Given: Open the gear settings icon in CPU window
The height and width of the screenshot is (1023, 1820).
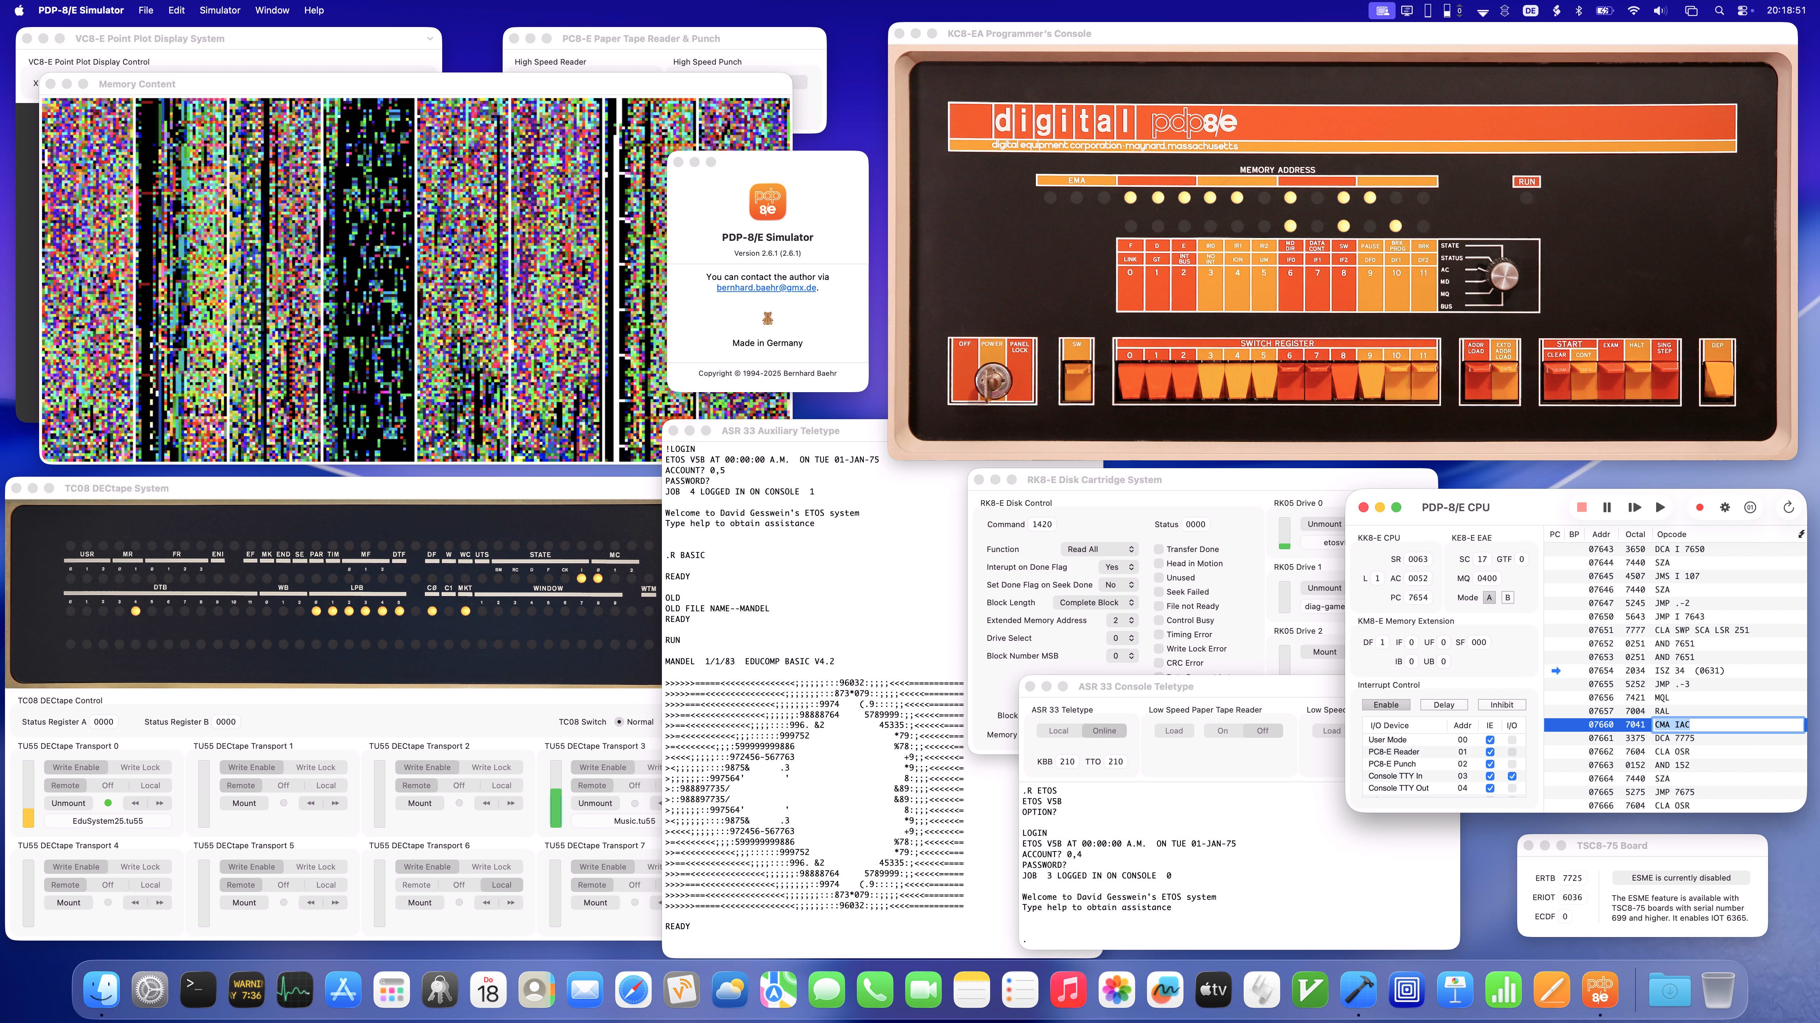Looking at the screenshot, I should (x=1725, y=507).
